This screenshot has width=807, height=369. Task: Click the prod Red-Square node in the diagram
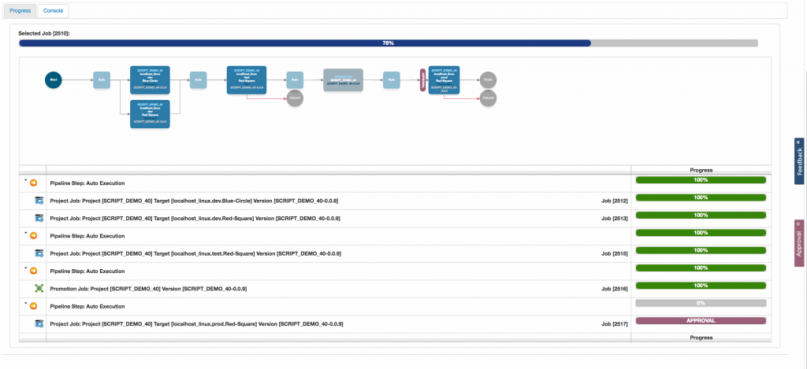coord(444,79)
